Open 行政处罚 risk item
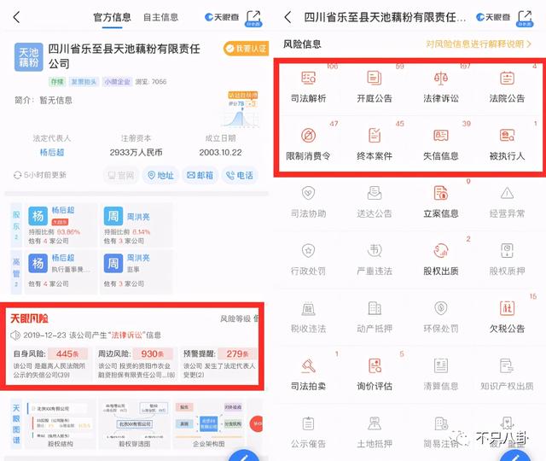This screenshot has height=461, width=546. click(309, 260)
